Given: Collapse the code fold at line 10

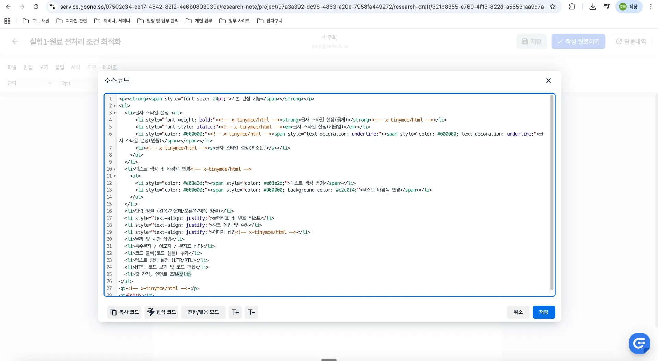Looking at the screenshot, I should (x=115, y=169).
